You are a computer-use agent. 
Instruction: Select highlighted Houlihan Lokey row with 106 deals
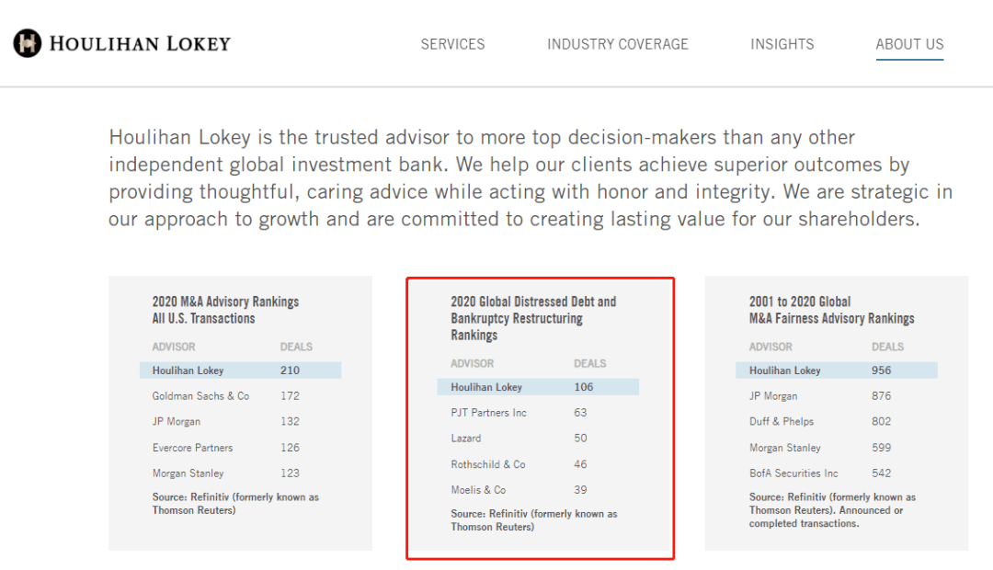tap(538, 387)
